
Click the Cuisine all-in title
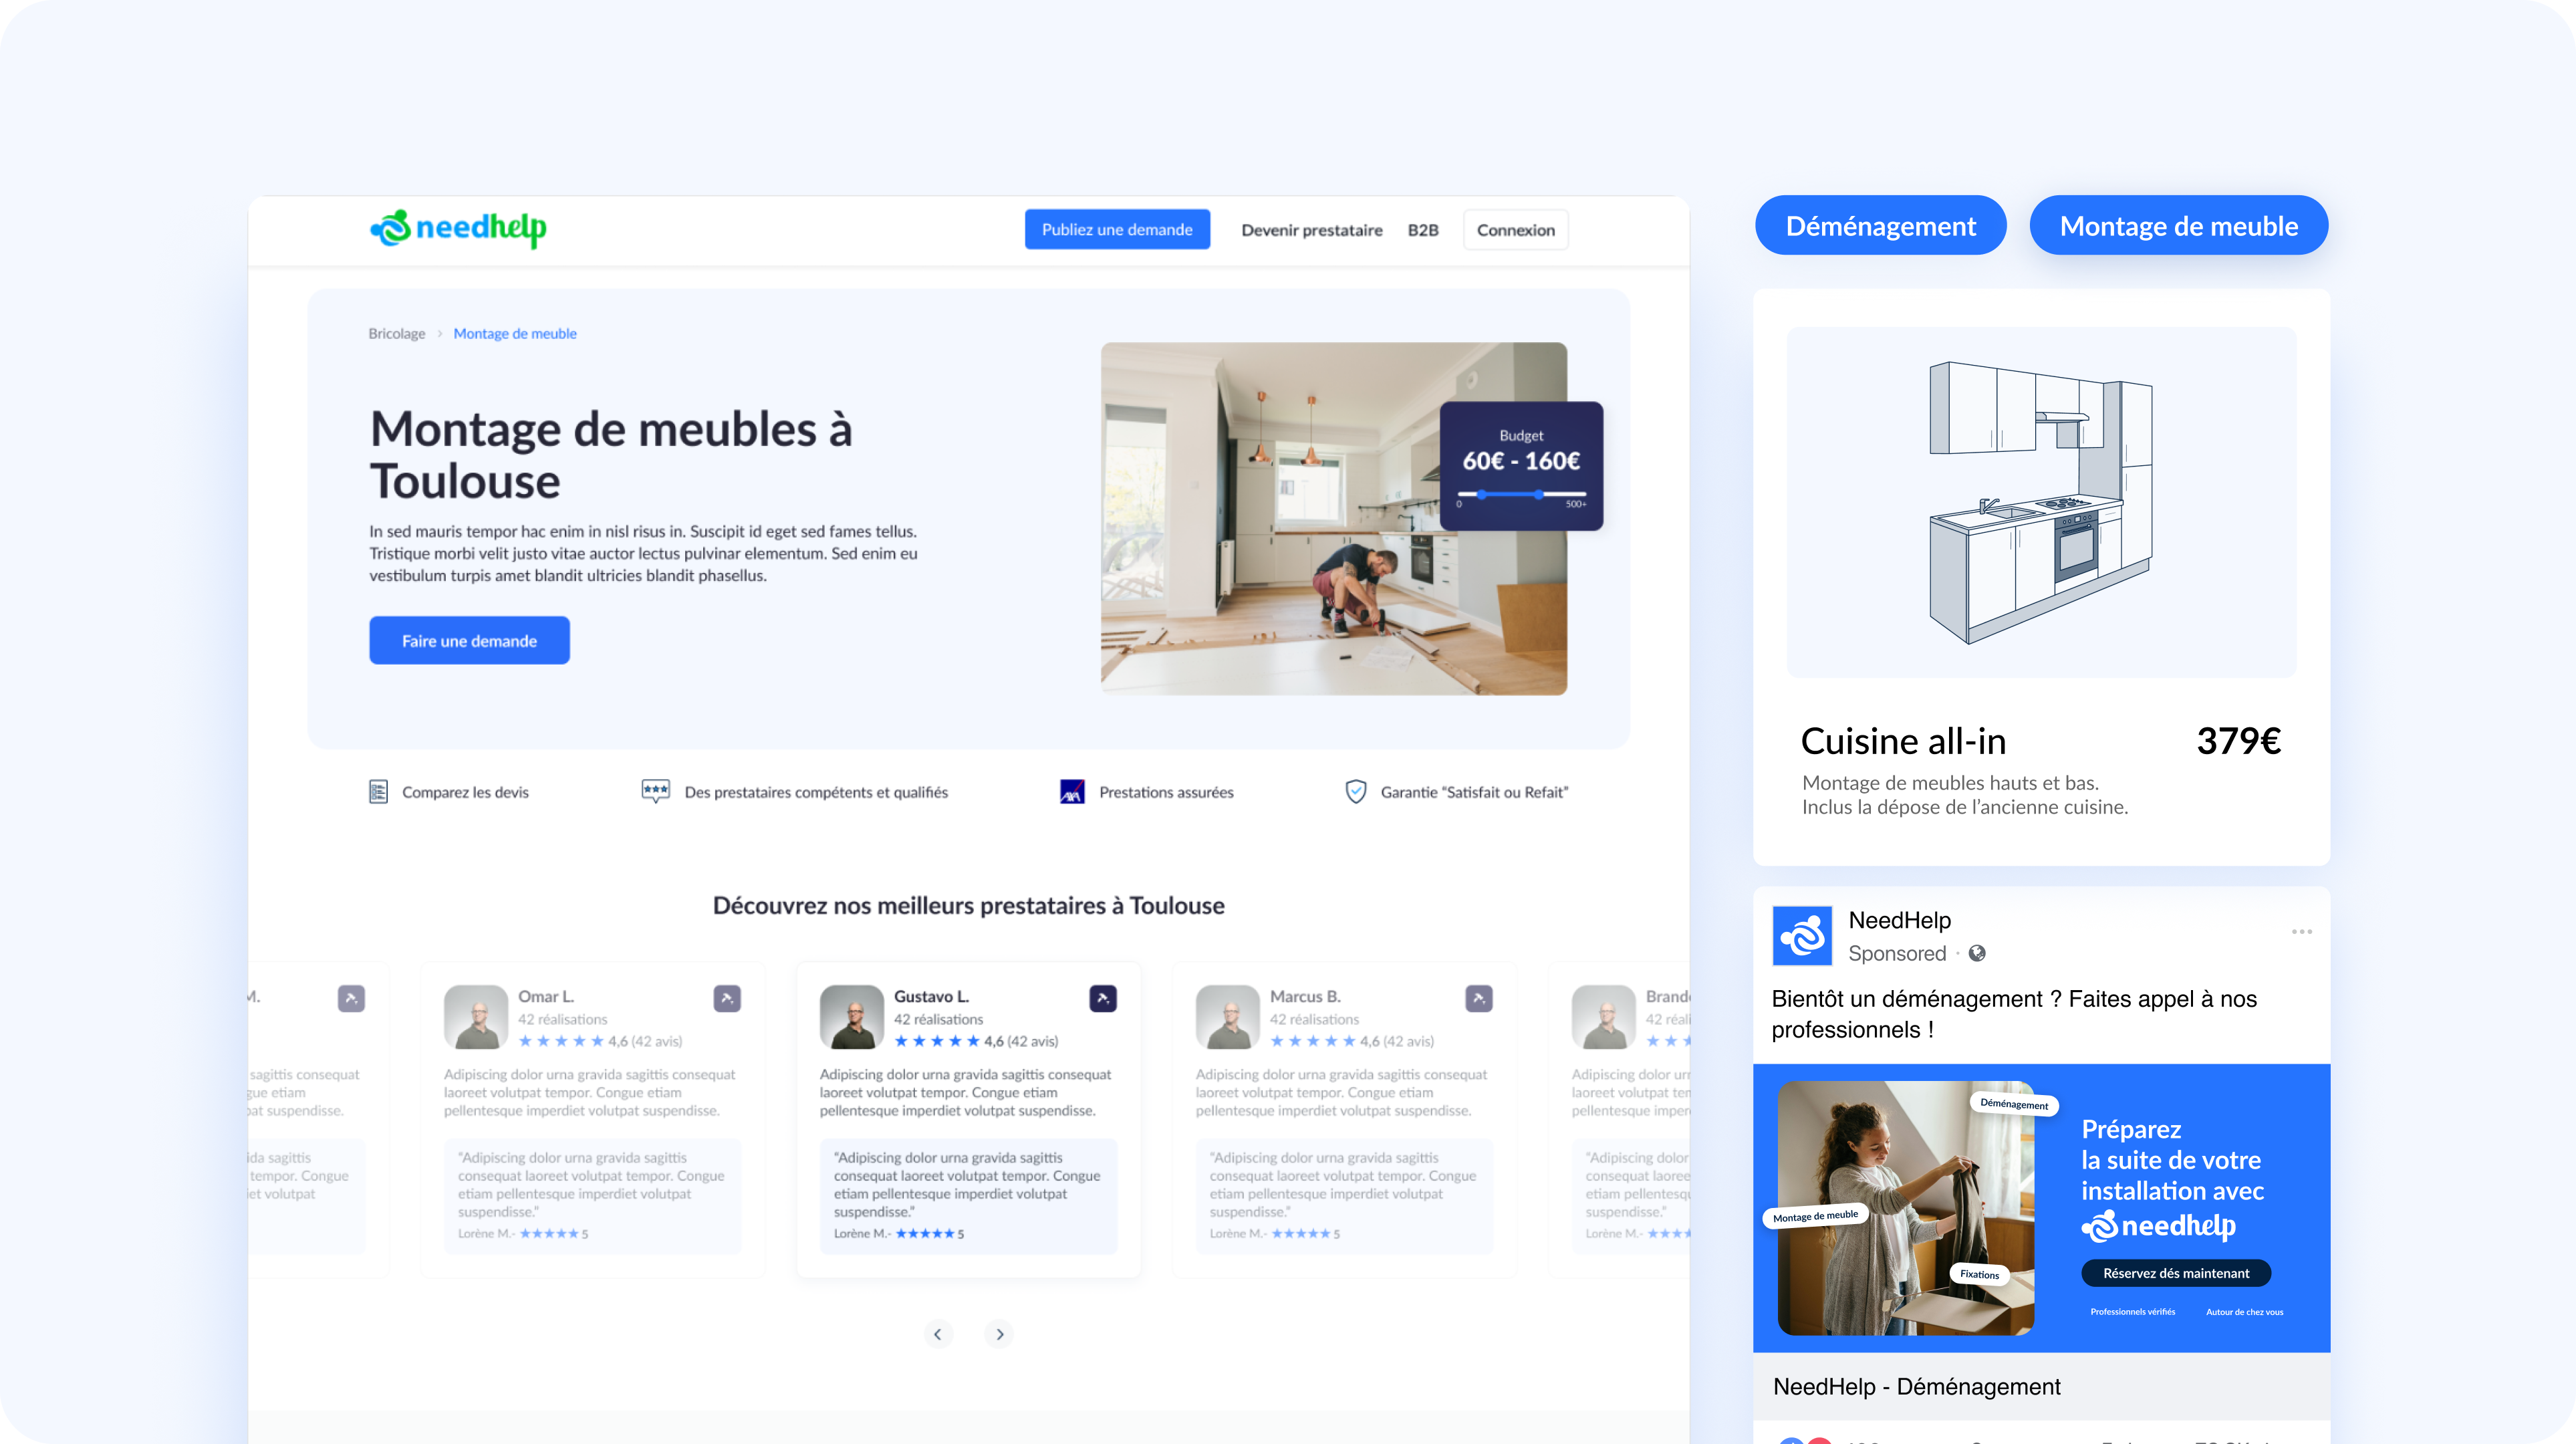tap(1903, 741)
